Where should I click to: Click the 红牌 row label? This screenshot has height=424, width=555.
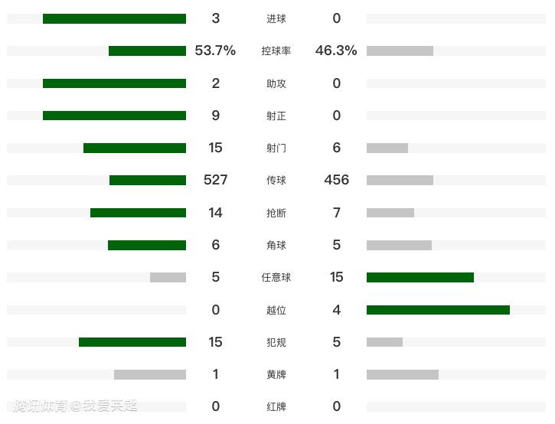tap(276, 406)
